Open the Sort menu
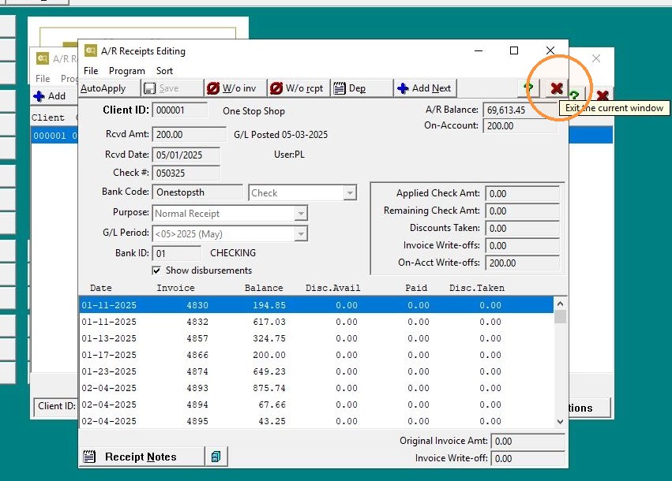The image size is (672, 481). coord(164,71)
